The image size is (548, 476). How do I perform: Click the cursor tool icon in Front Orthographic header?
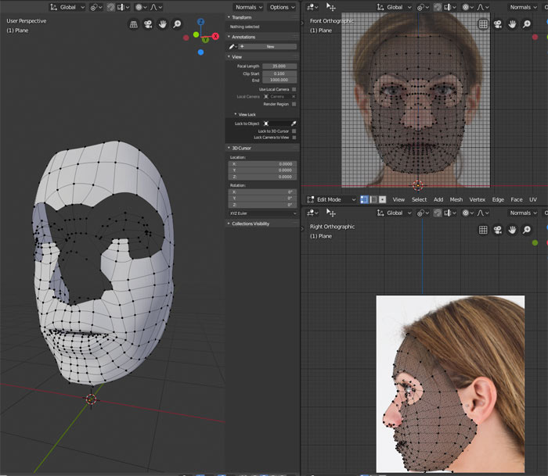330,7
